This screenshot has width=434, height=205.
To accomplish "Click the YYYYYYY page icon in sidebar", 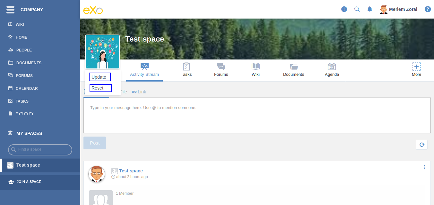I will [10, 114].
